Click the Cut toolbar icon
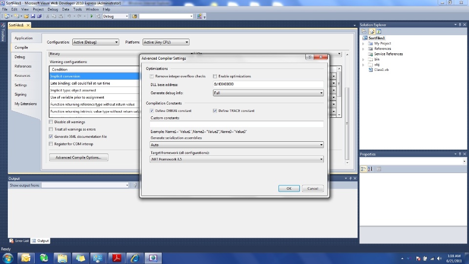The height and width of the screenshot is (264, 469). (x=47, y=16)
